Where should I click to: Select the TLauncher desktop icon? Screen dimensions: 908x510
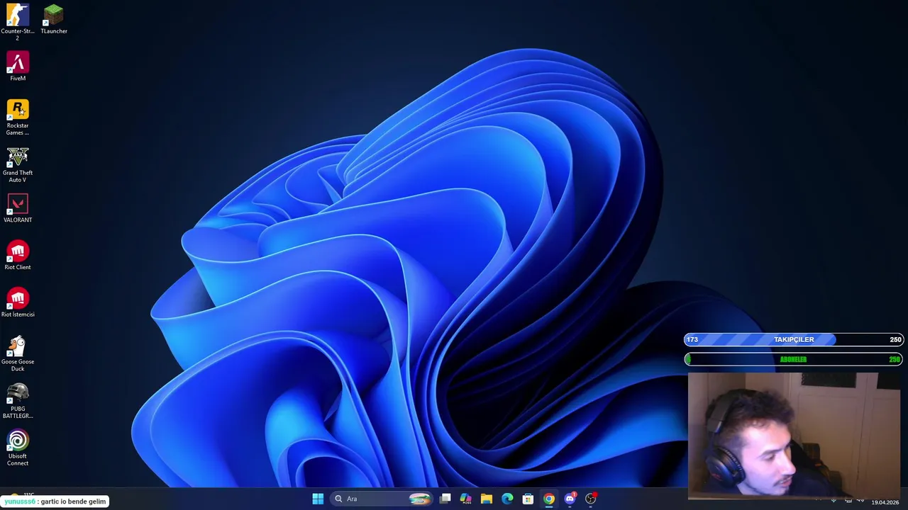[54, 19]
